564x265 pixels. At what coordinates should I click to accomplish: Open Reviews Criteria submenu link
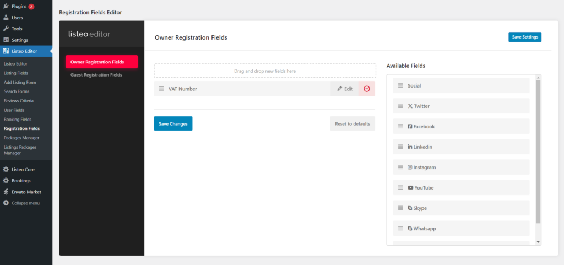[x=19, y=101]
